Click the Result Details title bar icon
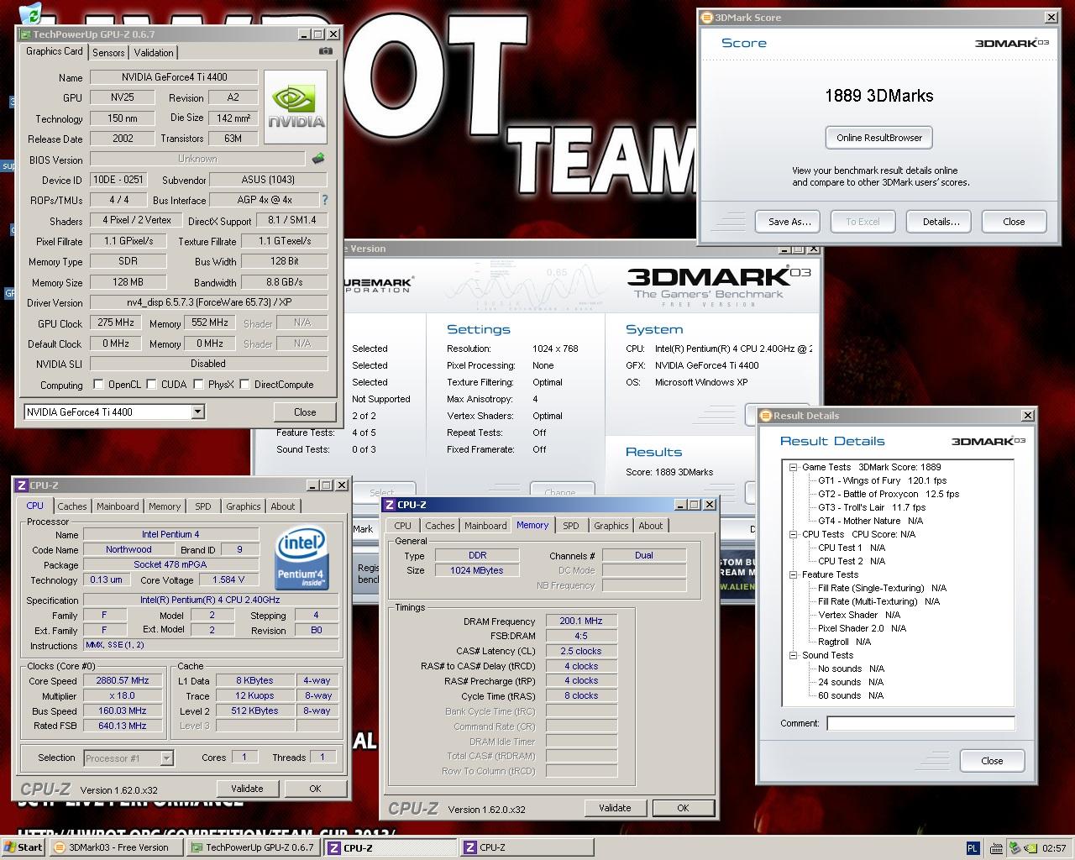The height and width of the screenshot is (860, 1075). tap(766, 415)
